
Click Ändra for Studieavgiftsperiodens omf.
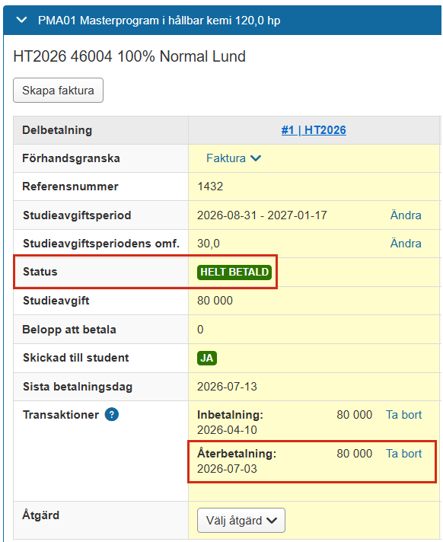(x=406, y=244)
